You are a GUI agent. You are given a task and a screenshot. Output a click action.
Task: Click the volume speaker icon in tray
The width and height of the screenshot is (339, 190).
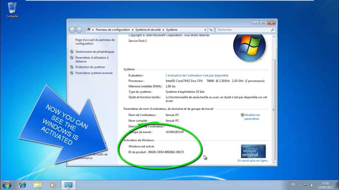[312, 185]
